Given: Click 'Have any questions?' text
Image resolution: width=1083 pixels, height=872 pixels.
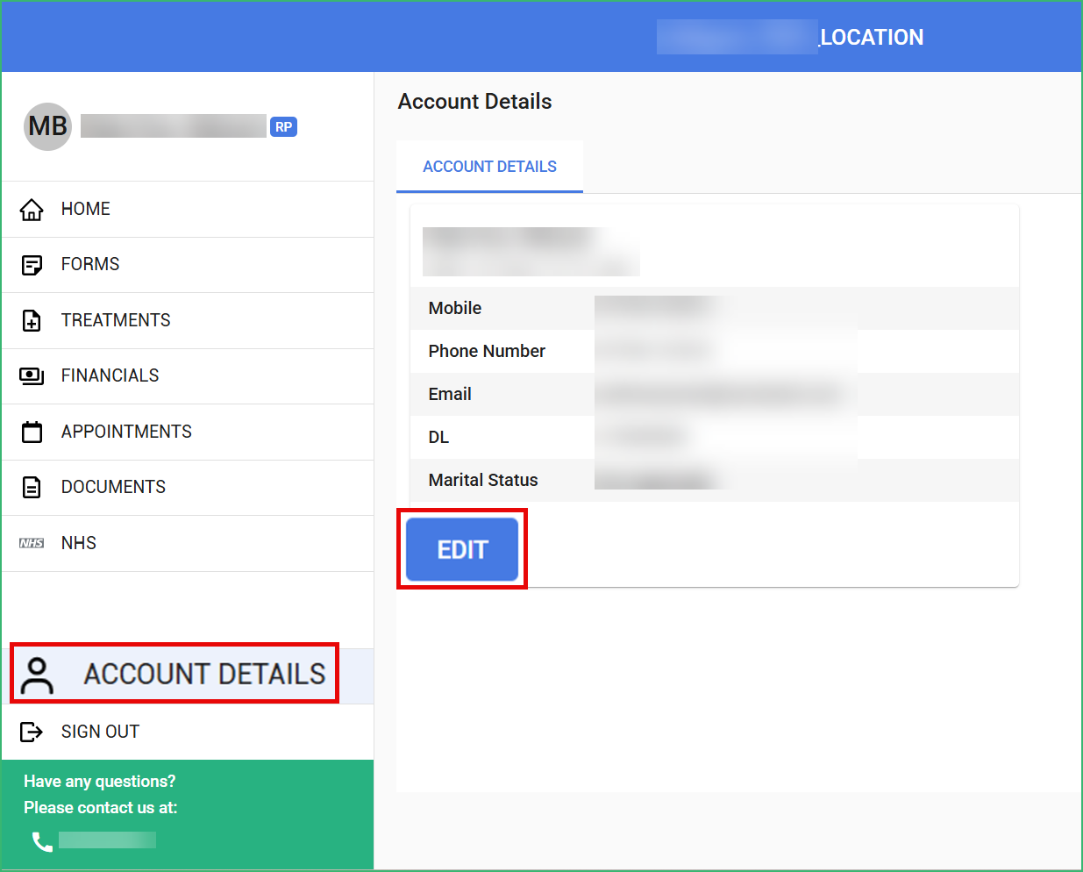Looking at the screenshot, I should tap(100, 782).
